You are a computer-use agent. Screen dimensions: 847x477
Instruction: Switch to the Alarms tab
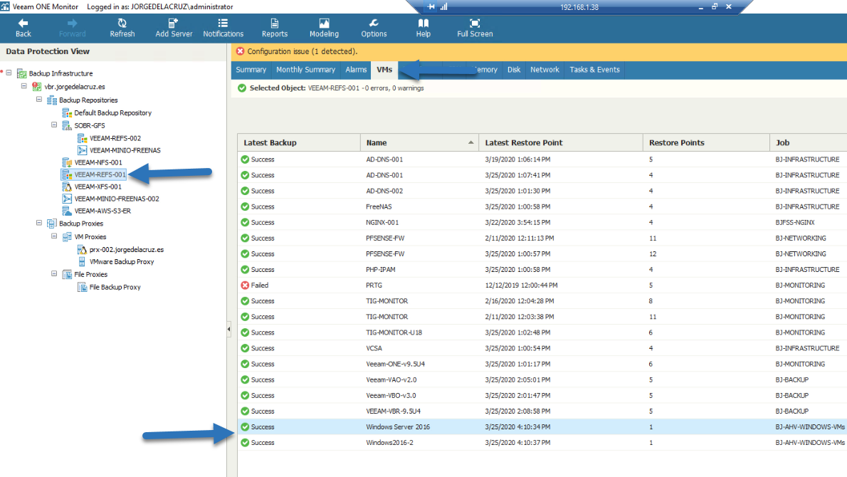pos(356,70)
